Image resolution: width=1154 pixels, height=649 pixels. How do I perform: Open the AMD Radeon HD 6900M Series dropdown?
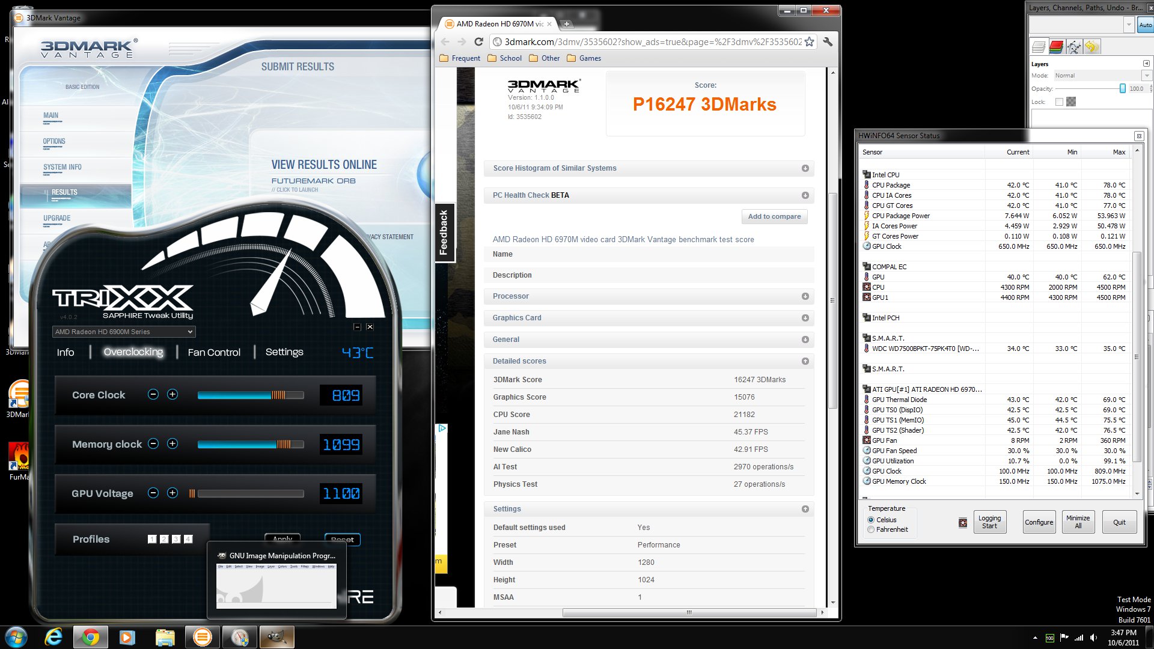click(124, 332)
